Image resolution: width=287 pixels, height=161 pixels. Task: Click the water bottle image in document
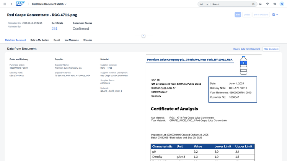click(243, 65)
